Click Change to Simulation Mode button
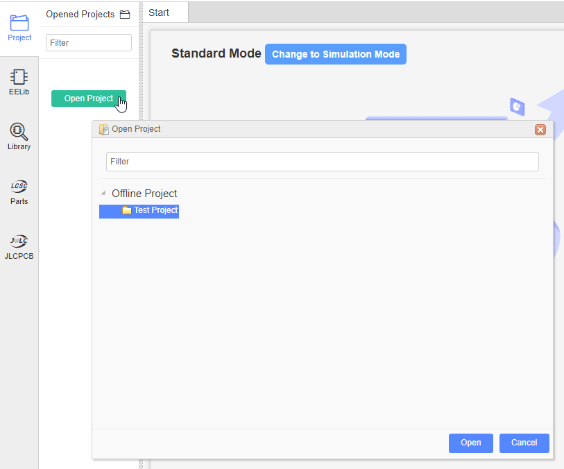 coord(336,54)
